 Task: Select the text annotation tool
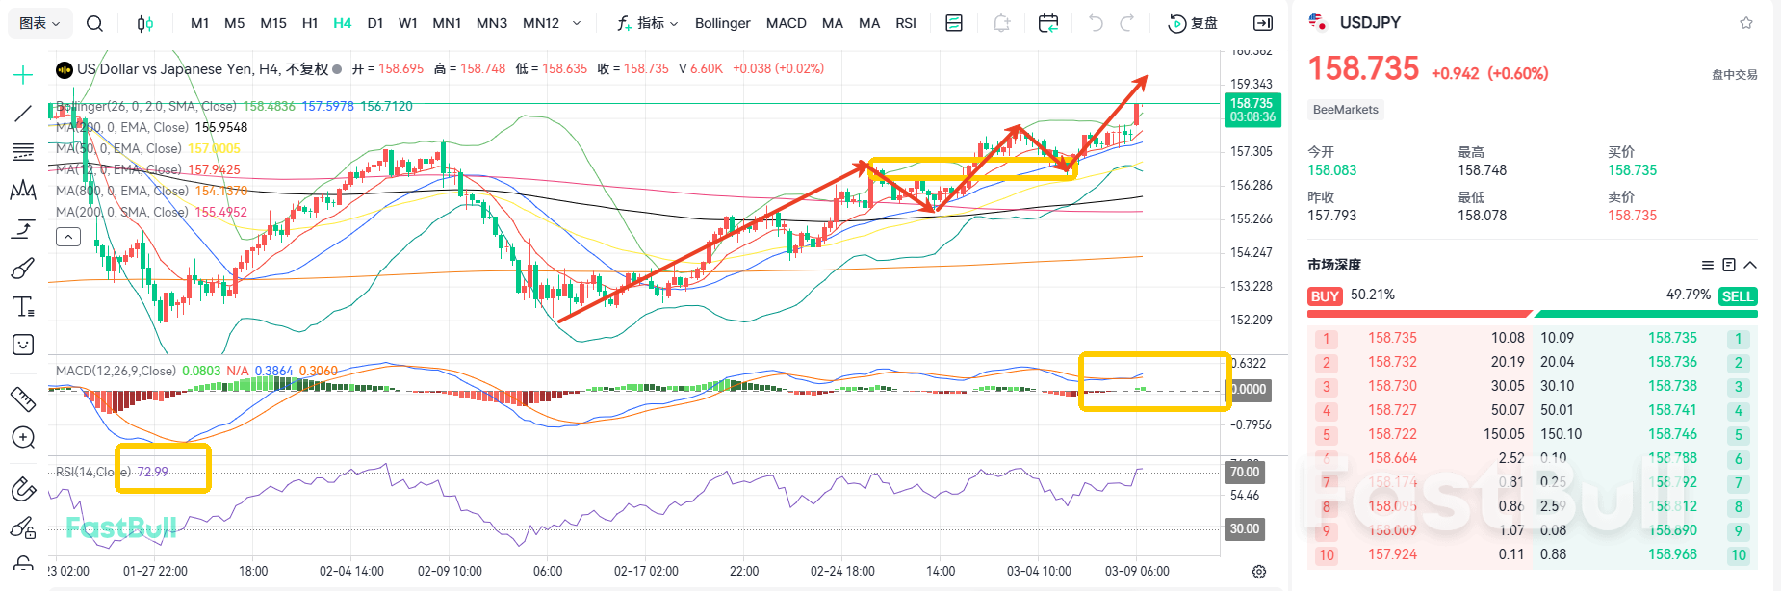tap(23, 306)
